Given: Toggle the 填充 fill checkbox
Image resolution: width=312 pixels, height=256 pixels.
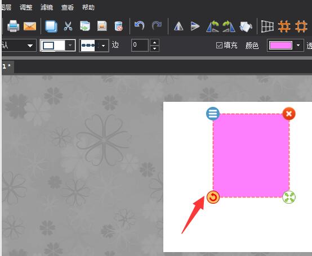Looking at the screenshot, I should click(x=219, y=46).
